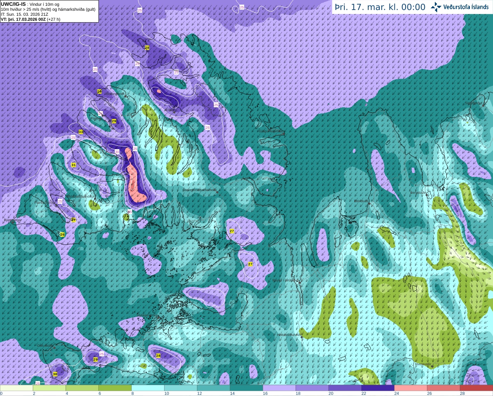This screenshot has width=493, height=396.
Task: Pick the 8–10 m/s light cyan legend swatch
Action: tap(148, 388)
